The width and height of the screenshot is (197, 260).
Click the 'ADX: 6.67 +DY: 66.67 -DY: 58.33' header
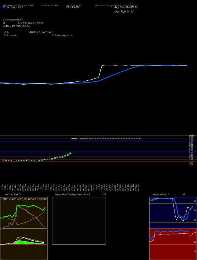pos(24,199)
